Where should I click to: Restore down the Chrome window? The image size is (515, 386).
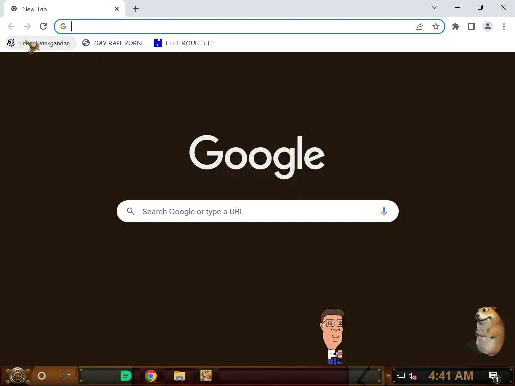click(x=480, y=7)
